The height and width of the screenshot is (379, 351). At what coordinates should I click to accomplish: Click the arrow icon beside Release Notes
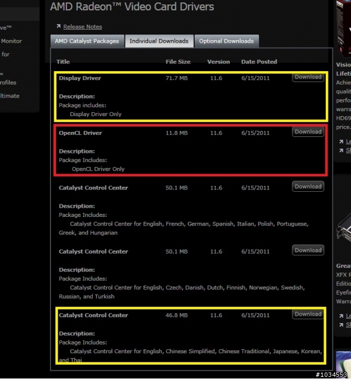(x=58, y=26)
